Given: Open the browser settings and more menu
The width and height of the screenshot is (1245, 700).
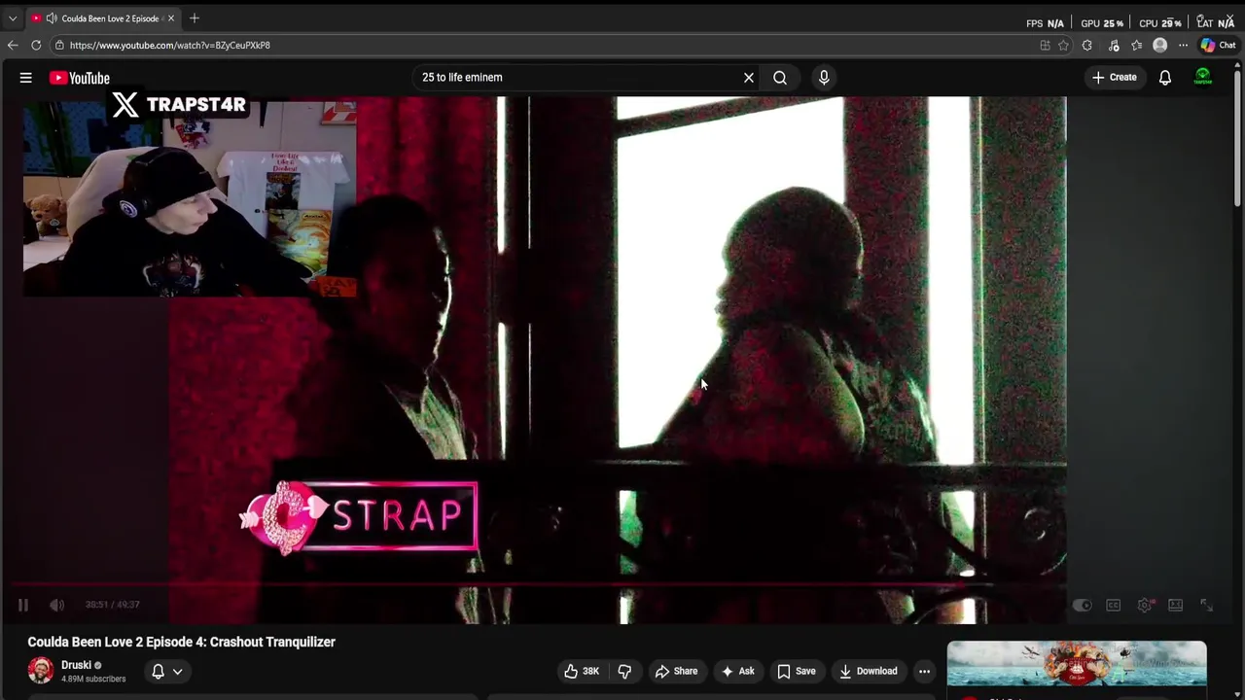Looking at the screenshot, I should pos(1183,45).
